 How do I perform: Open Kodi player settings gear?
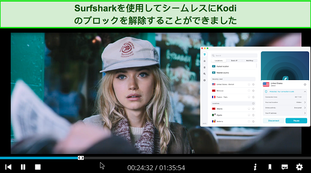300,167
